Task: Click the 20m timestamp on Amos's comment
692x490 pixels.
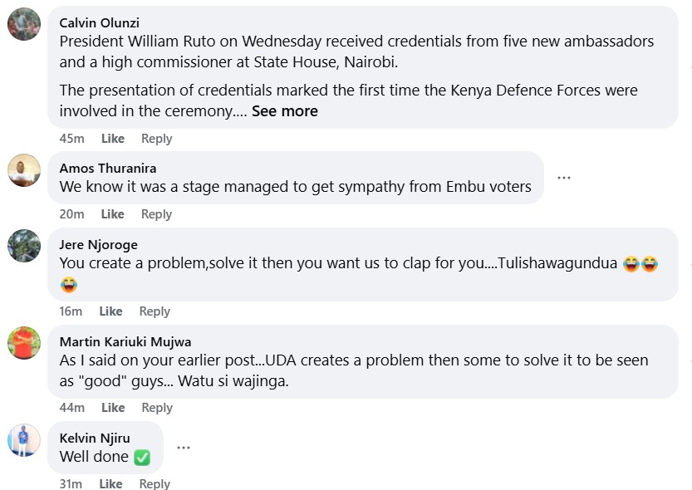Action: tap(71, 214)
